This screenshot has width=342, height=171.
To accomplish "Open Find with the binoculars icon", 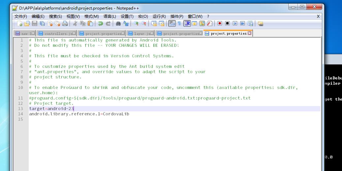I will point(118,23).
